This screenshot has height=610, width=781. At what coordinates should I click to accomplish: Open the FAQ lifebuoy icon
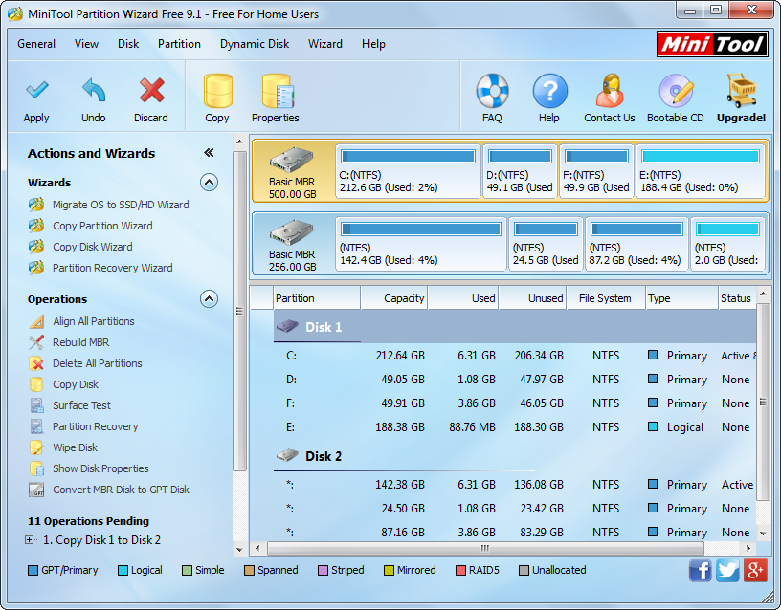tap(492, 91)
